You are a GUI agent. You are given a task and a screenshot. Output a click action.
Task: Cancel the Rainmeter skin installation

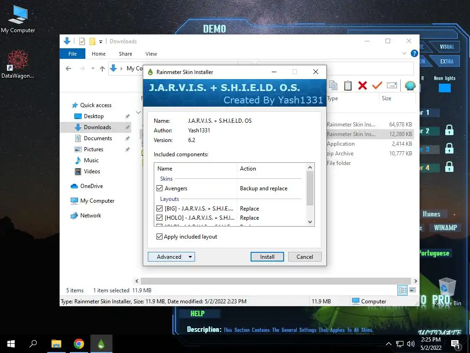[x=305, y=256]
